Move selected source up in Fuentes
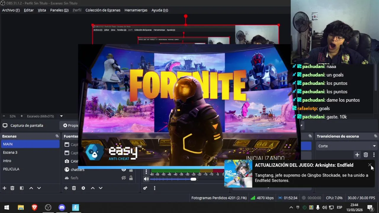Screen dimensions: 379x213 click(93, 188)
